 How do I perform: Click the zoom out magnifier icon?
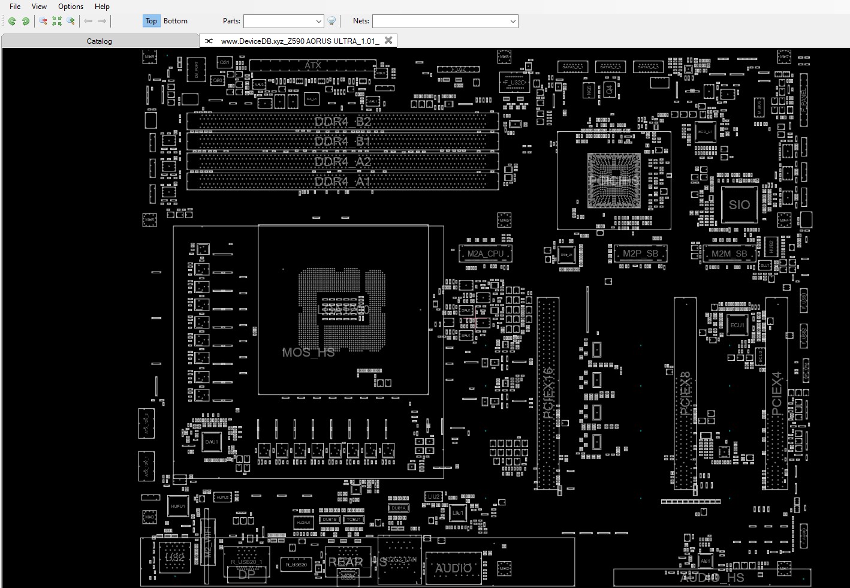tap(43, 21)
